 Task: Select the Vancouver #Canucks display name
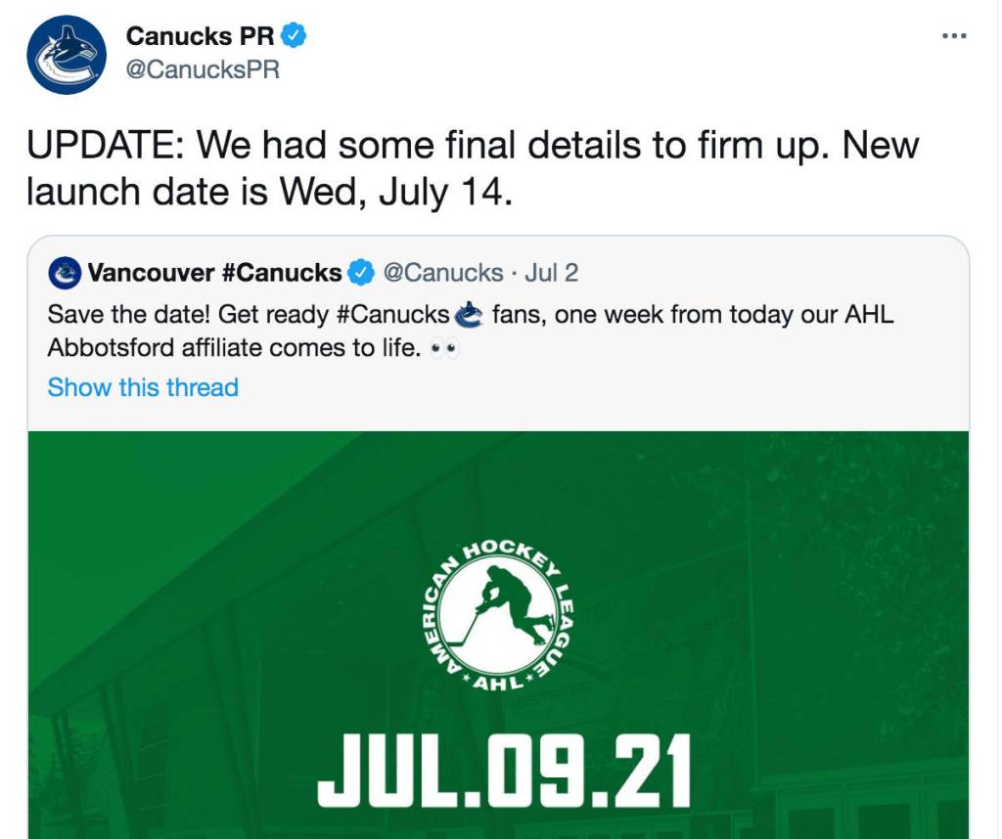[x=215, y=272]
